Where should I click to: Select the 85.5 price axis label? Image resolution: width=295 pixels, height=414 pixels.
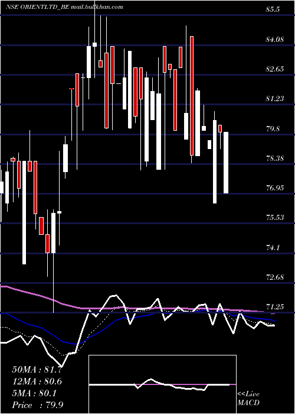273,9
